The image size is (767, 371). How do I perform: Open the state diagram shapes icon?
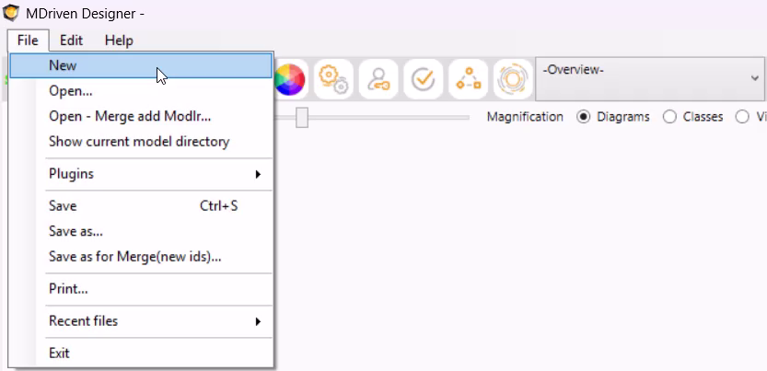tap(469, 79)
